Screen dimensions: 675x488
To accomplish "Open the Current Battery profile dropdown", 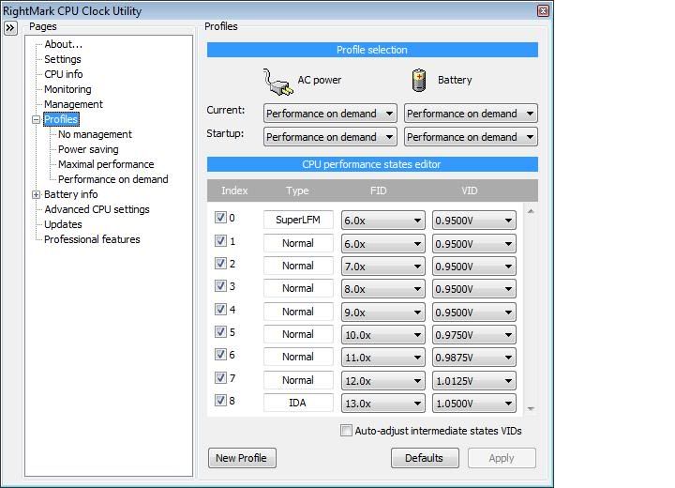I will point(471,114).
